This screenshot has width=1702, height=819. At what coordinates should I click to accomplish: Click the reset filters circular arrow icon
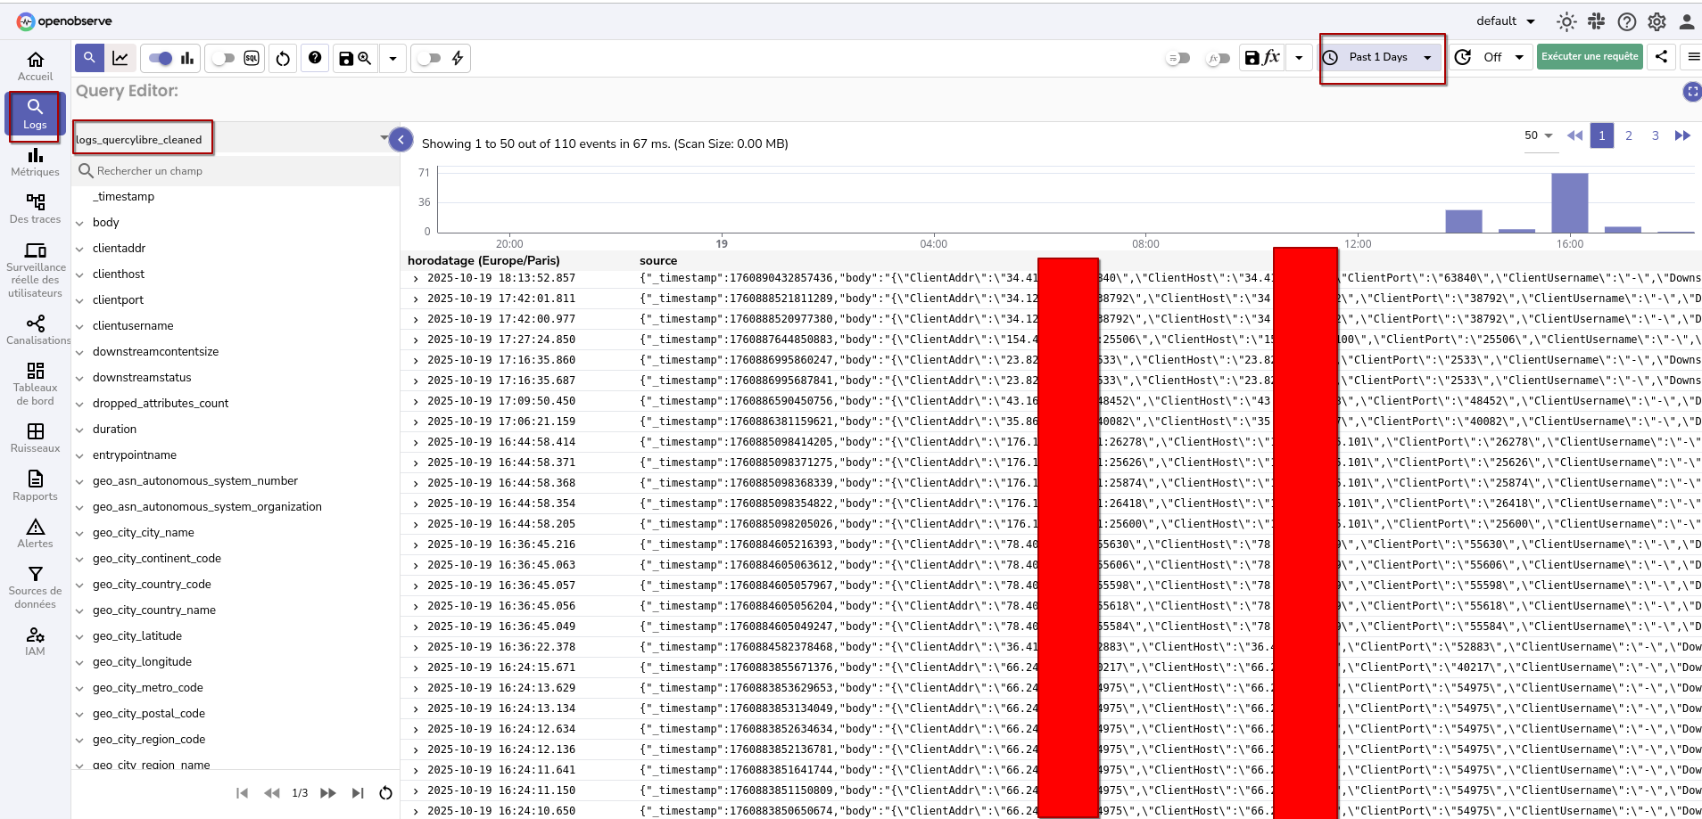(x=283, y=59)
